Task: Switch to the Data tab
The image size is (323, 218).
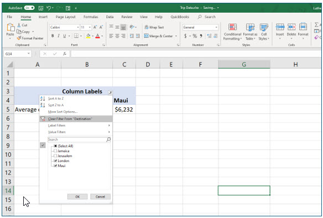Action: 110,17
